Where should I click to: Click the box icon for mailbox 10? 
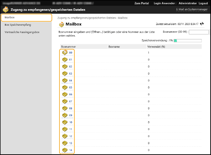(x=65, y=122)
